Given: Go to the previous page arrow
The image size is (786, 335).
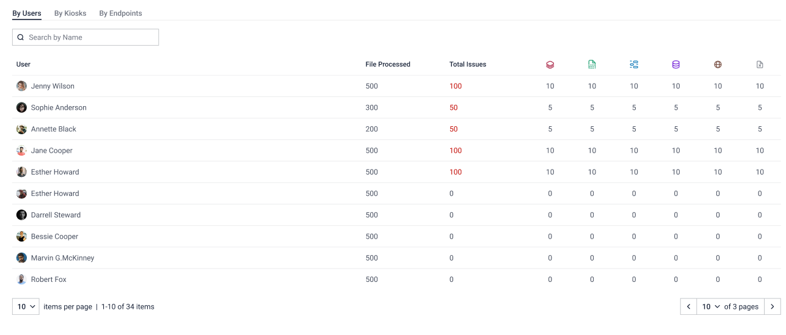Looking at the screenshot, I should point(689,306).
